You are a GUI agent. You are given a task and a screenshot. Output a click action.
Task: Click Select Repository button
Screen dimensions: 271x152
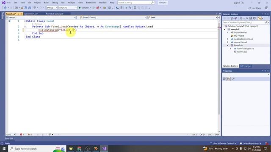tap(251, 144)
